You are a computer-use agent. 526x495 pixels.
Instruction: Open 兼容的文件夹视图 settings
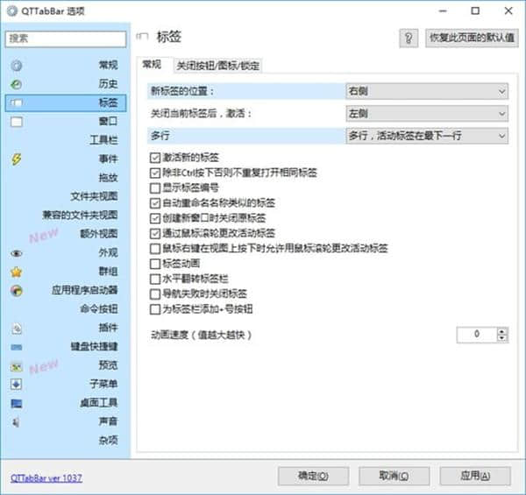coord(66,215)
